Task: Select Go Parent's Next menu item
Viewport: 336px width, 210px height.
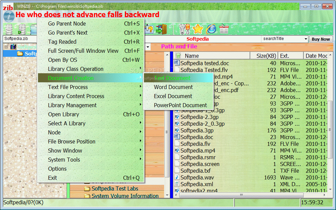Action: (91, 33)
